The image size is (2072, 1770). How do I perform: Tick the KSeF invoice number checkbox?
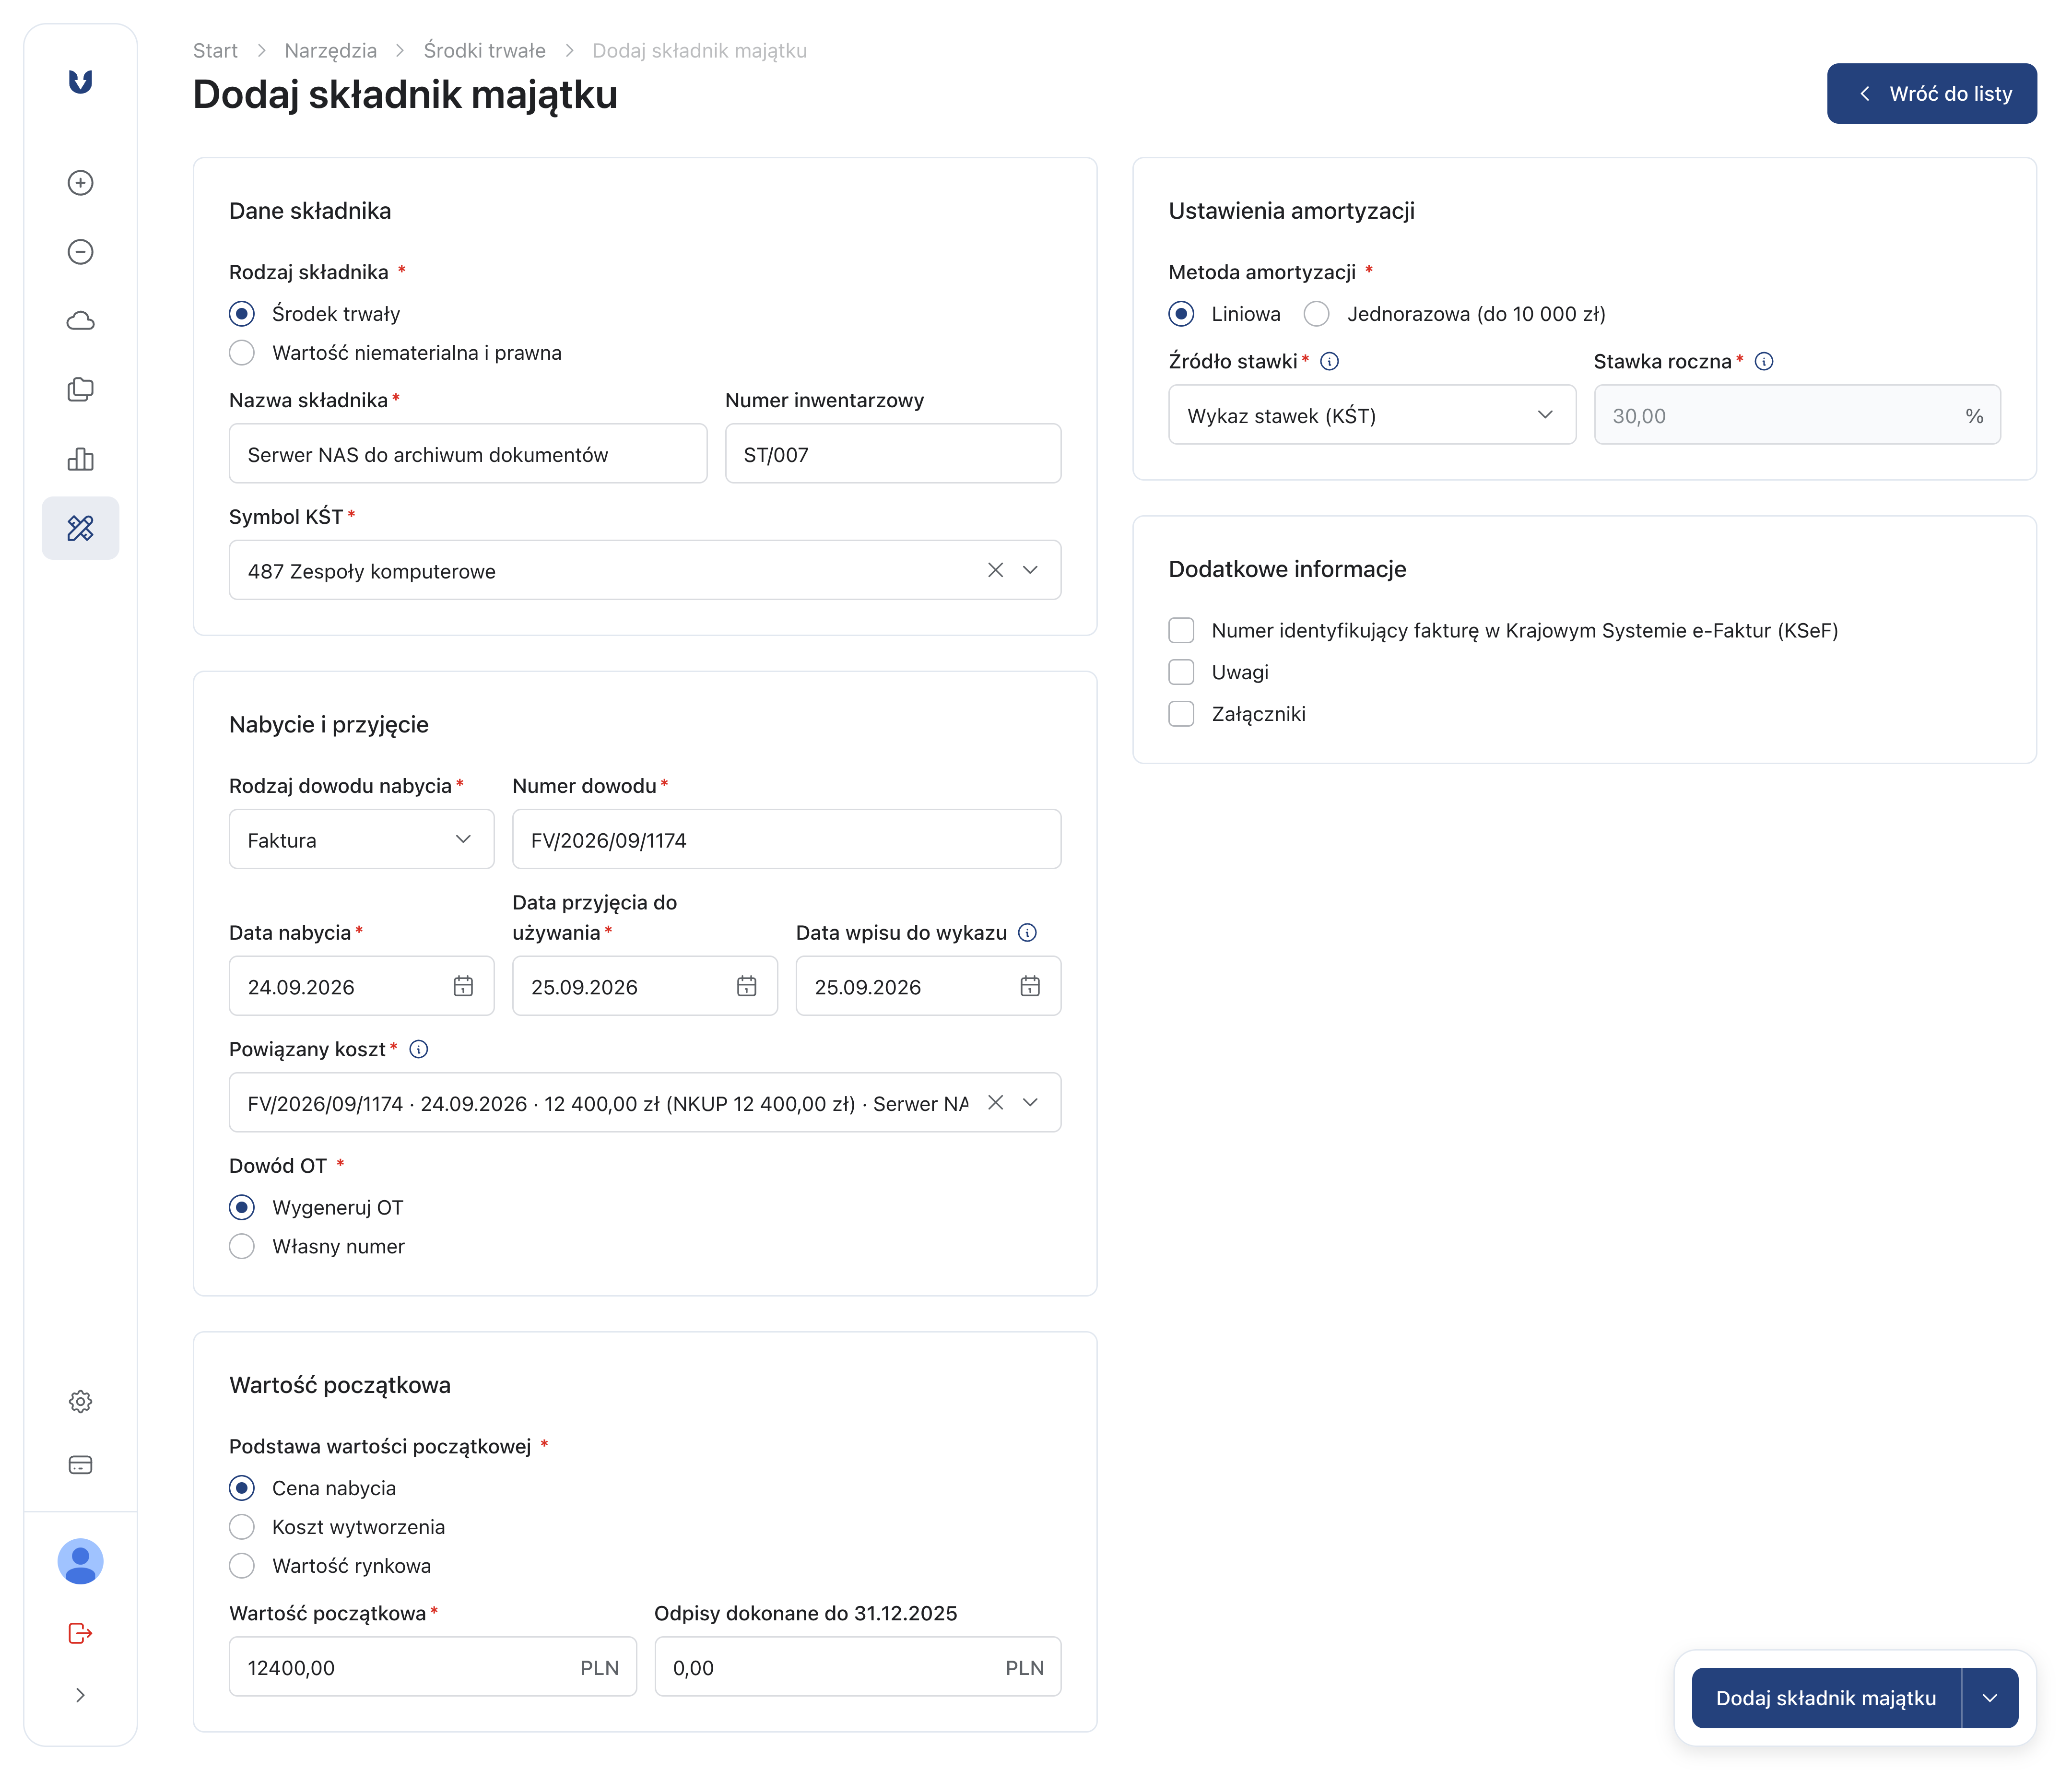tap(1181, 630)
